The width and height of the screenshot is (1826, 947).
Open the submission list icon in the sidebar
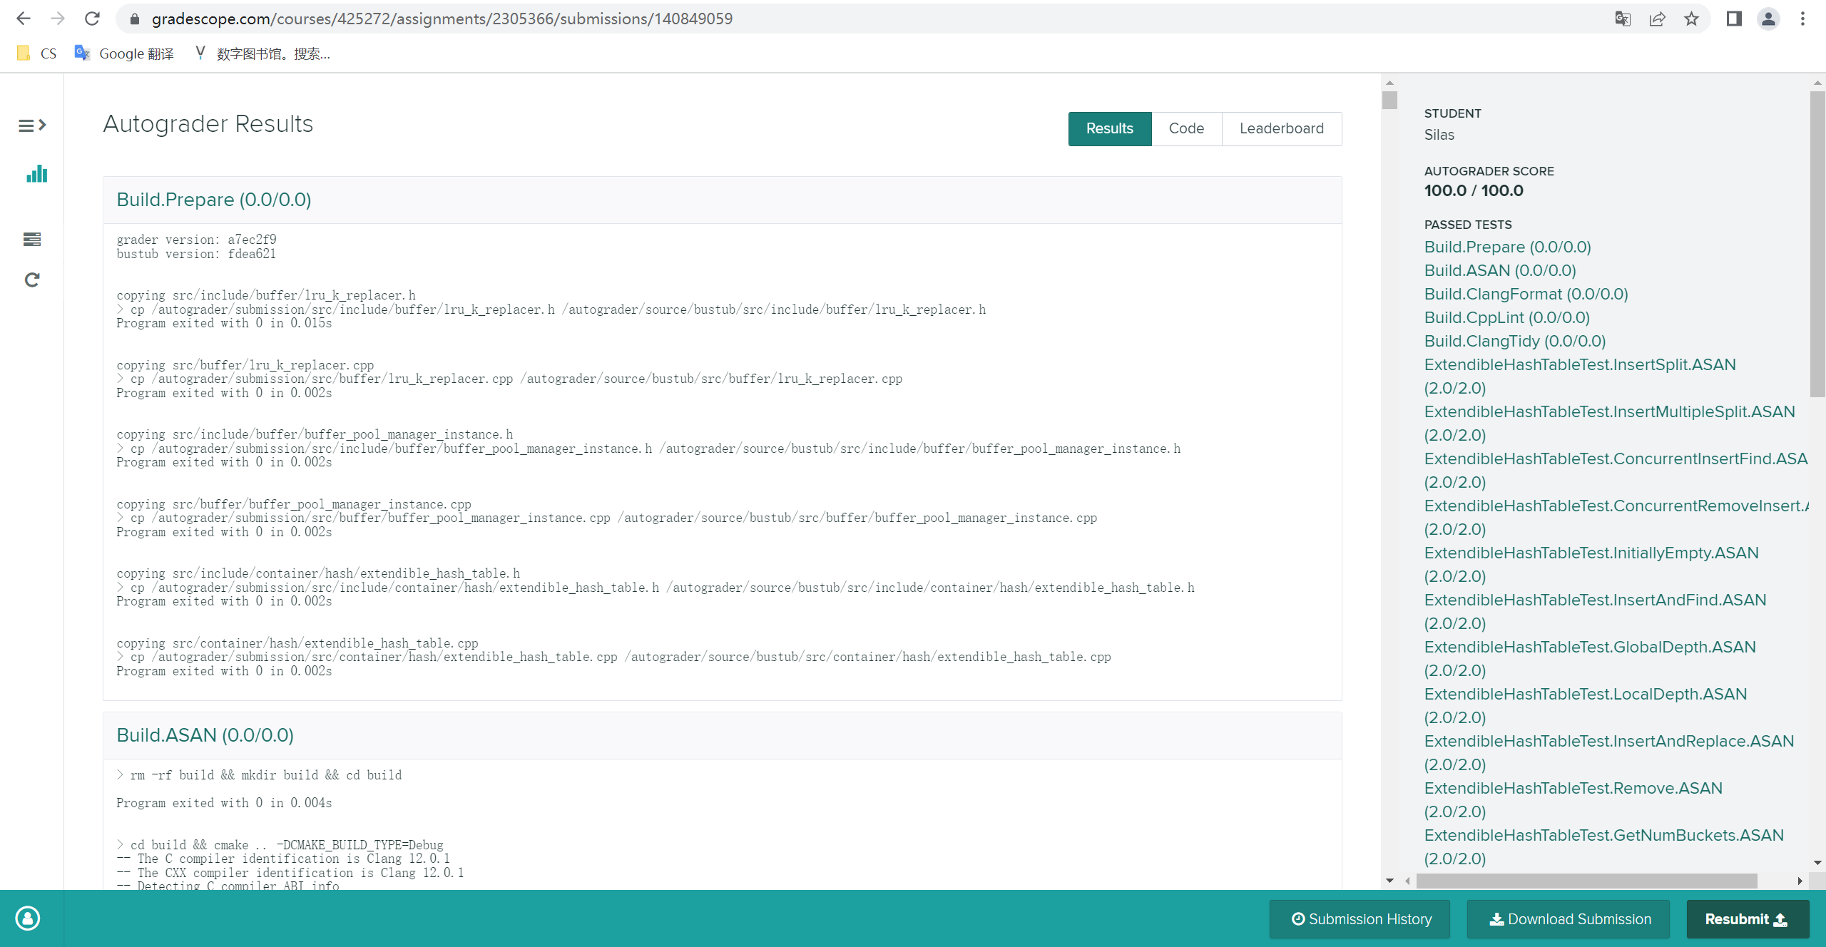tap(32, 240)
